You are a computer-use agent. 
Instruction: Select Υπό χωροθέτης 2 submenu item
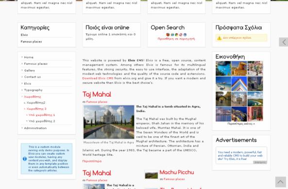click(x=42, y=121)
